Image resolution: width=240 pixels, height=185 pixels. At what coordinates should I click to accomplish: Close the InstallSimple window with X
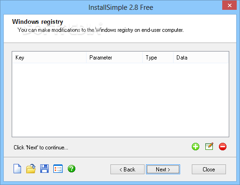(x=230, y=5)
